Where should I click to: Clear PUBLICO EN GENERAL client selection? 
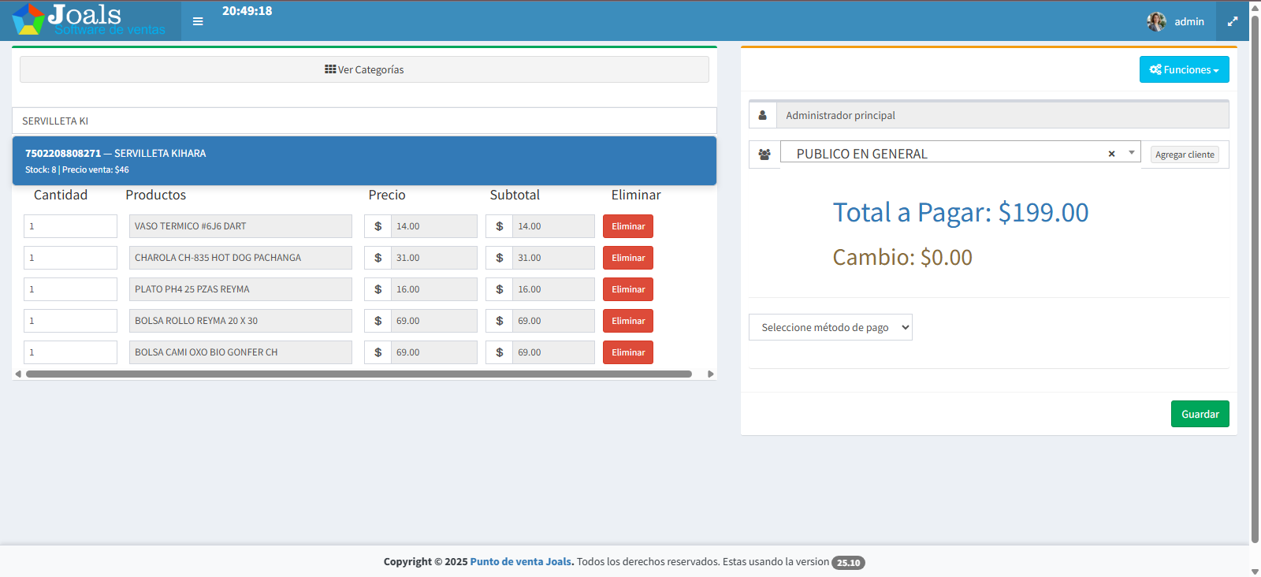click(1111, 154)
